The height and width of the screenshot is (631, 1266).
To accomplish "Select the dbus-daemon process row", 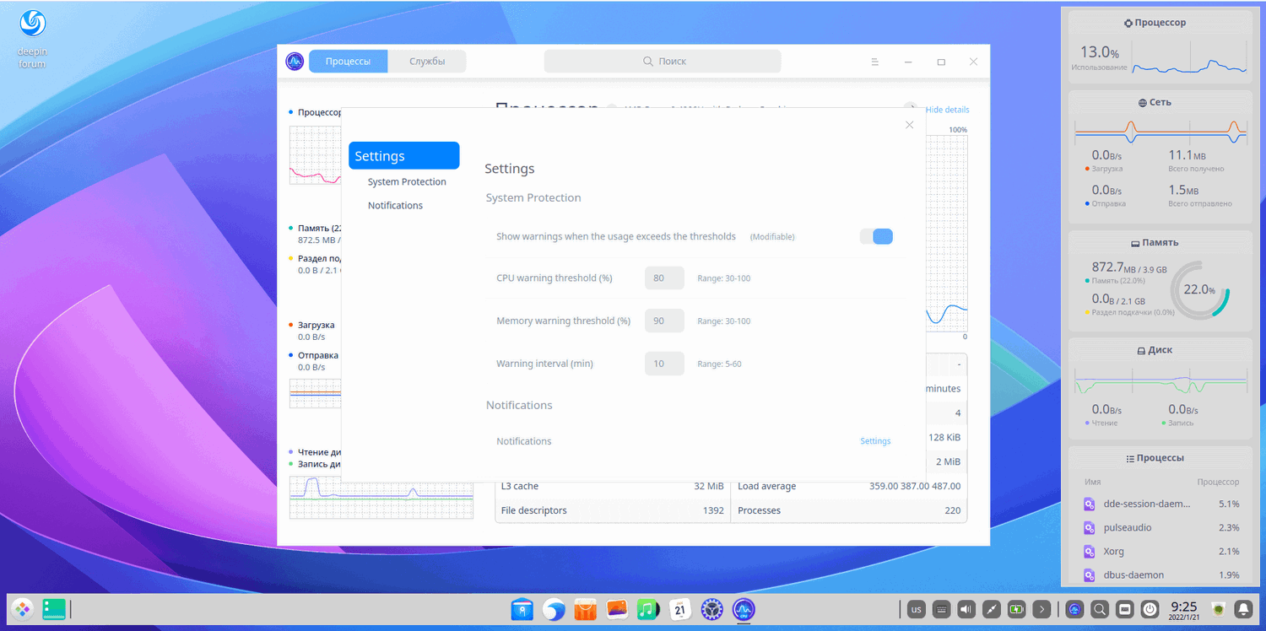I will pyautogui.click(x=1161, y=575).
